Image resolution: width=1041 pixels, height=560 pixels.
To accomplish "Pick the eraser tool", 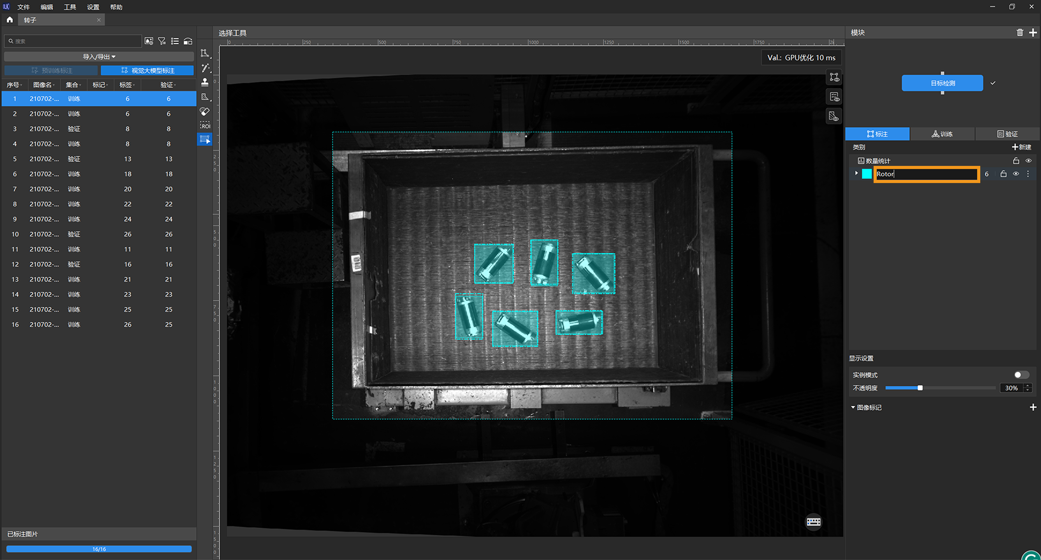I will [205, 111].
